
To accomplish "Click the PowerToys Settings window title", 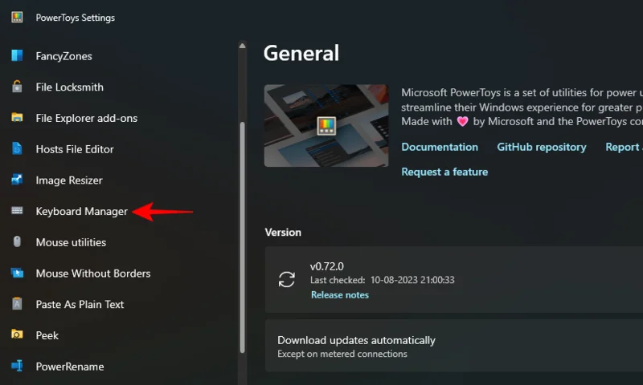I will (x=76, y=18).
